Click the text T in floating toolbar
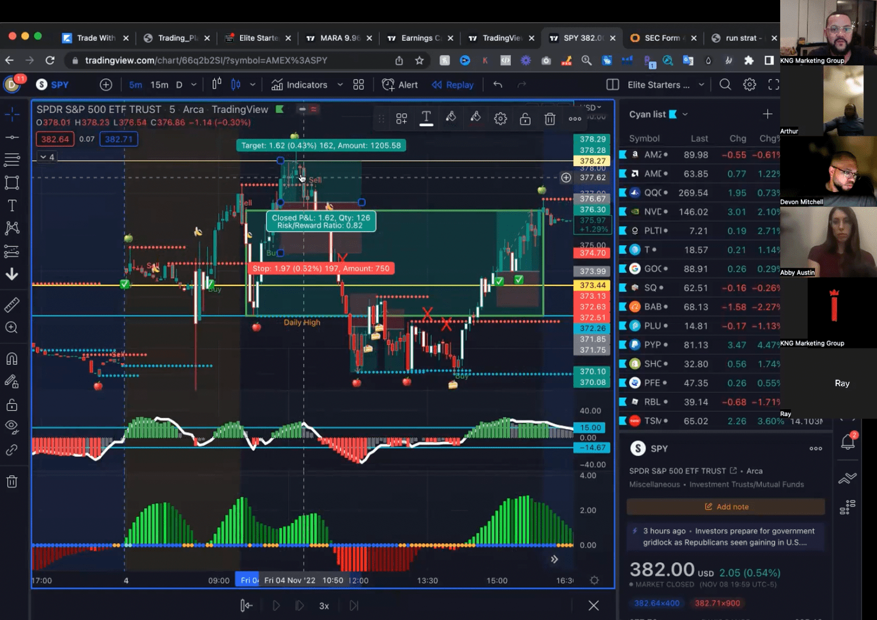The height and width of the screenshot is (620, 877). 426,118
